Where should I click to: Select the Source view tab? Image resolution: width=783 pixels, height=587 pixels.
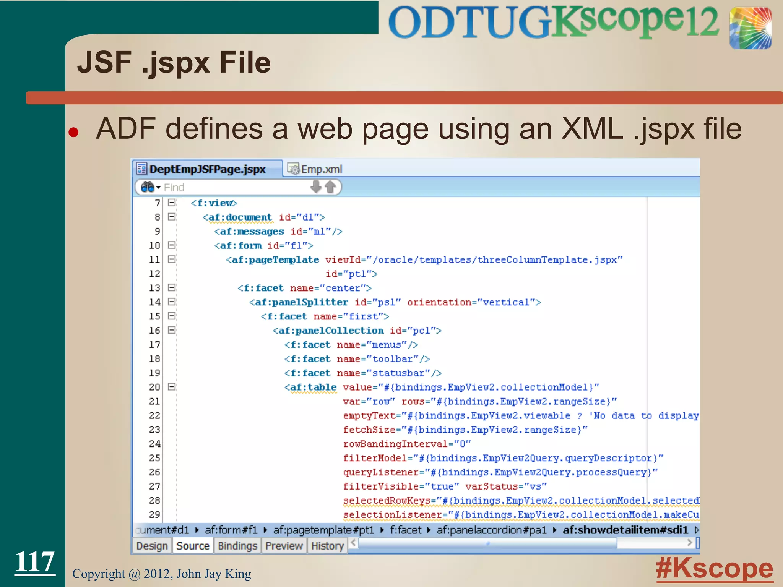(193, 546)
